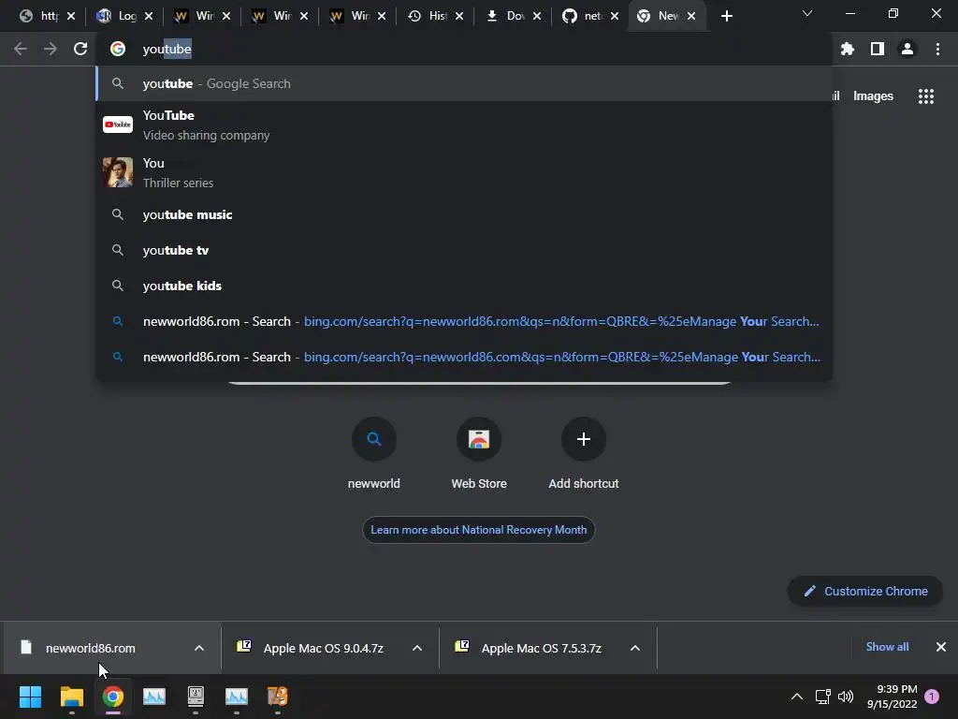Image resolution: width=958 pixels, height=719 pixels.
Task: Click the address bar text field
Action: tap(464, 49)
